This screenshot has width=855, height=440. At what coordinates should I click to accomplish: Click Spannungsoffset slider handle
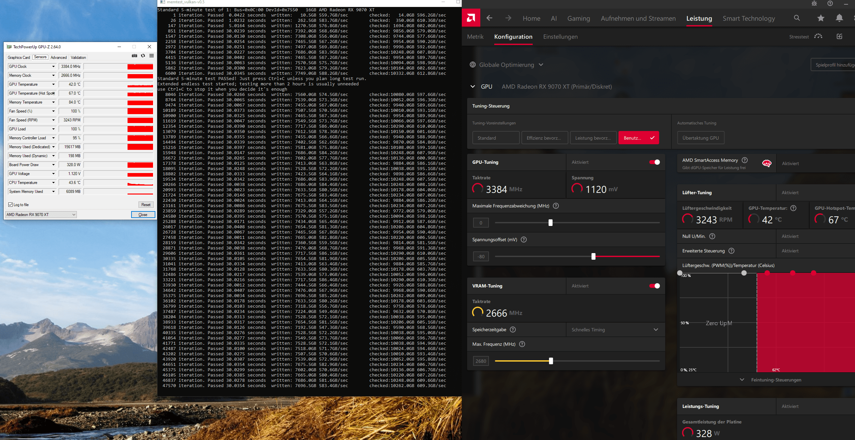tap(593, 256)
